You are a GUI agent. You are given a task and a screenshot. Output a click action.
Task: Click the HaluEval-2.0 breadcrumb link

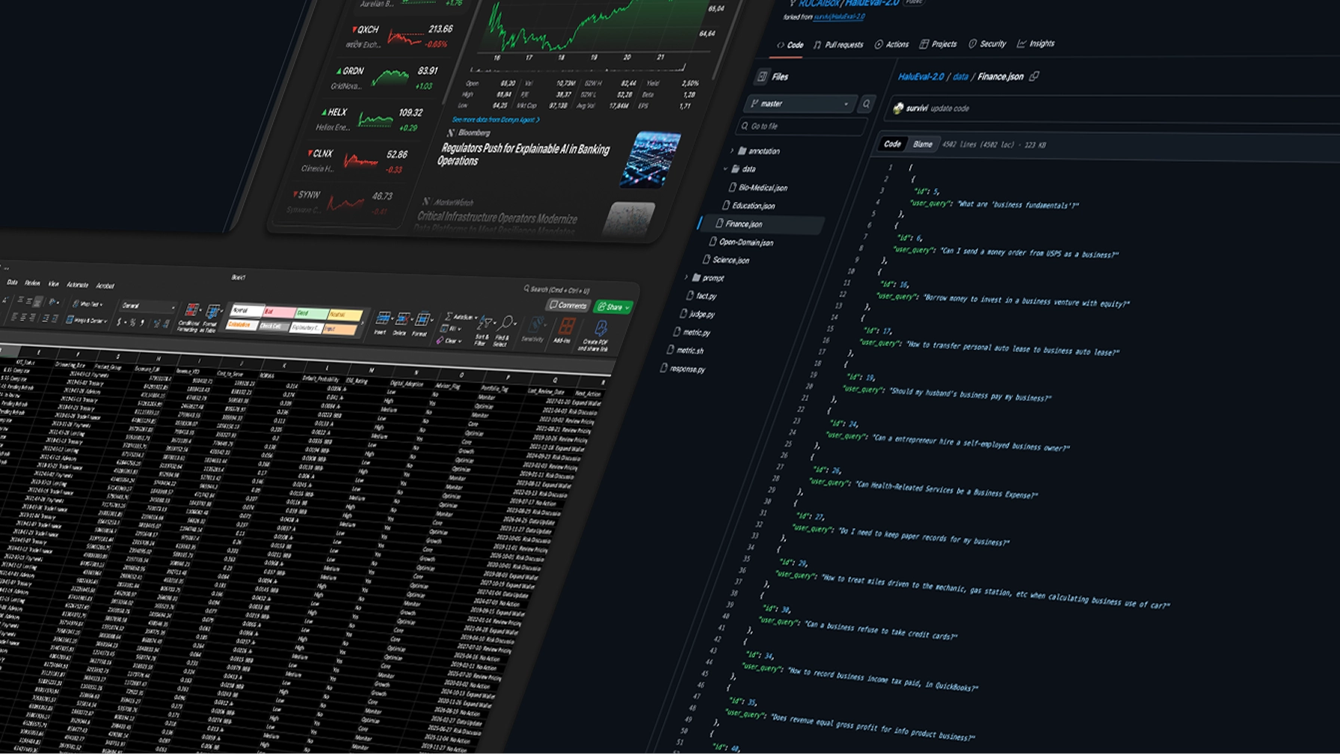(x=921, y=76)
